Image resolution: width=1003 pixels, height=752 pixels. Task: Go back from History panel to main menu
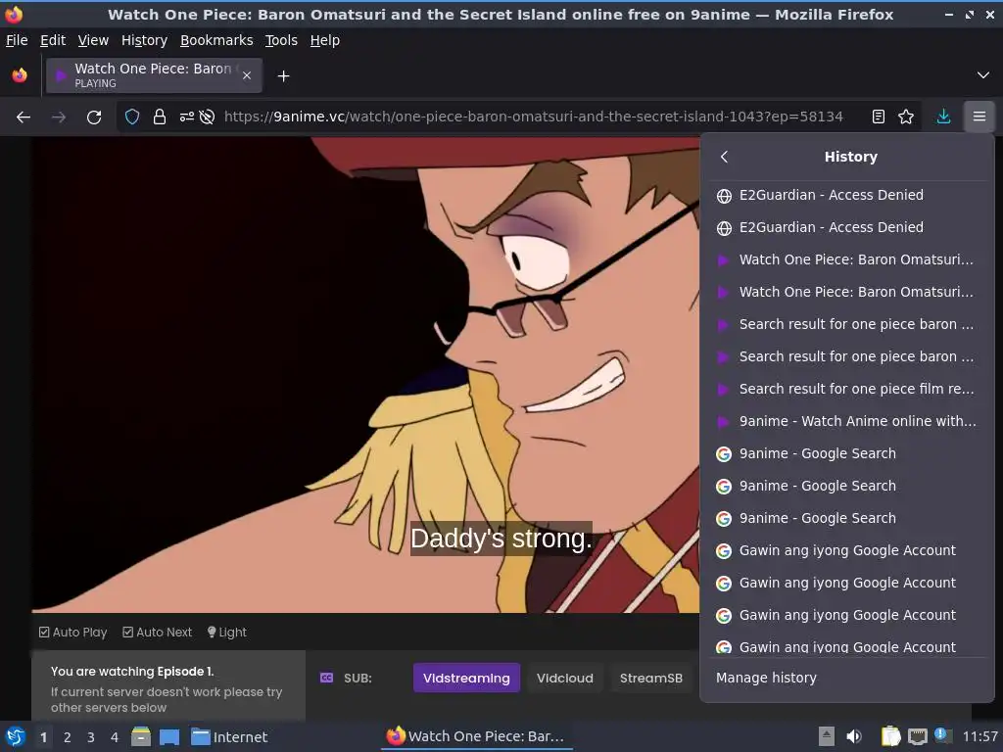724,157
